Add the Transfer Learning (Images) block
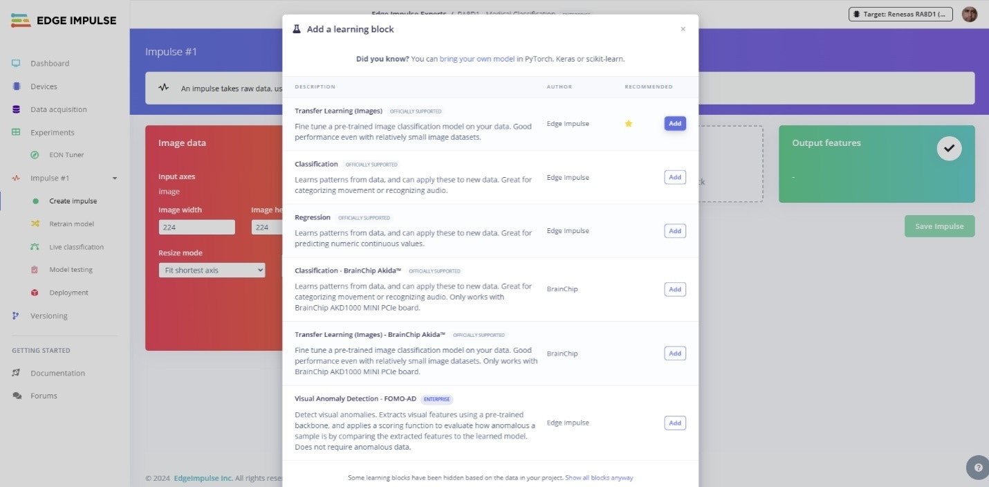Image resolution: width=989 pixels, height=487 pixels. [x=675, y=123]
